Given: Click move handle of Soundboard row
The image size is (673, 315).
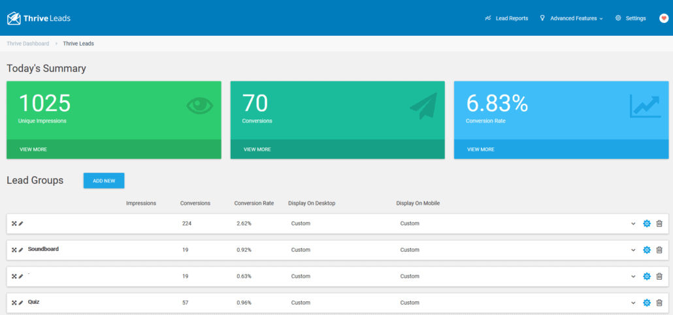Looking at the screenshot, I should tap(14, 250).
